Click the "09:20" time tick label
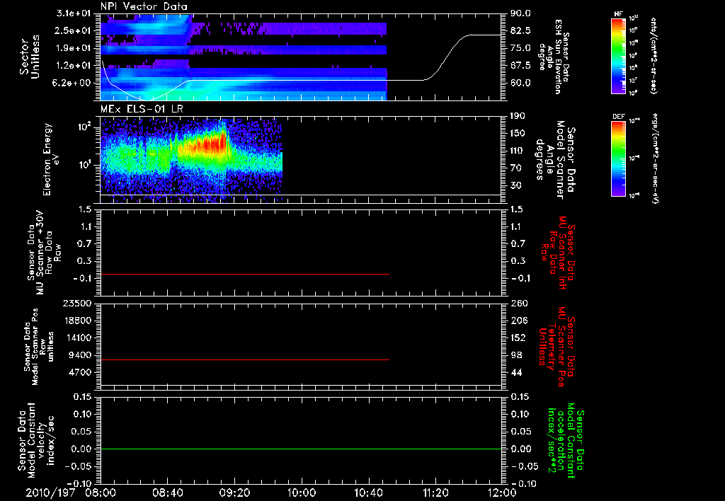The image size is (725, 501). click(x=234, y=493)
